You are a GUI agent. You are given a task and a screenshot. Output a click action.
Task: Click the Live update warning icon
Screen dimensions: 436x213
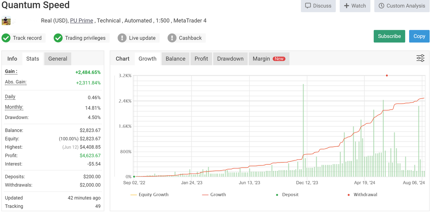122,38
